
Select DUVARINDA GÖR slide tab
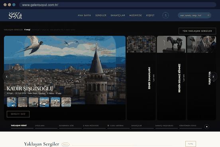[70, 126]
